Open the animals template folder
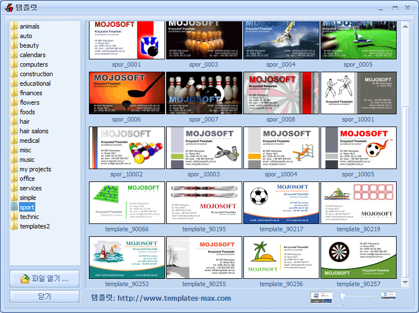Image resolution: width=419 pixels, height=313 pixels. tap(30, 26)
